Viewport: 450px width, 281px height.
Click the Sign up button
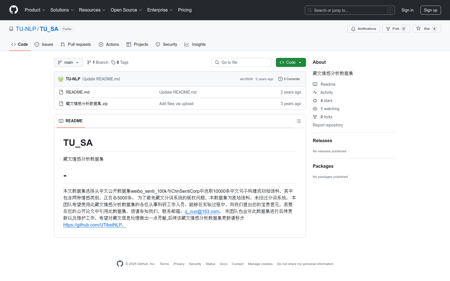430,10
